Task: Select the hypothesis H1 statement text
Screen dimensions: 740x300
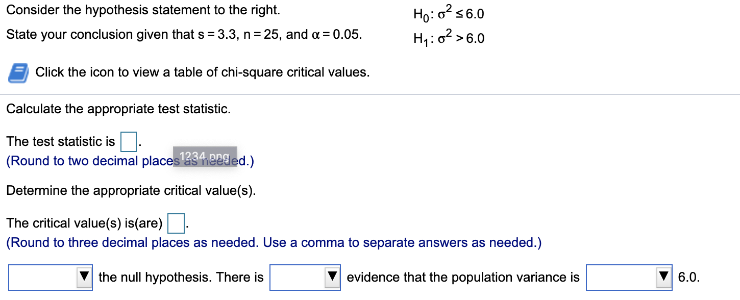Action: [449, 37]
